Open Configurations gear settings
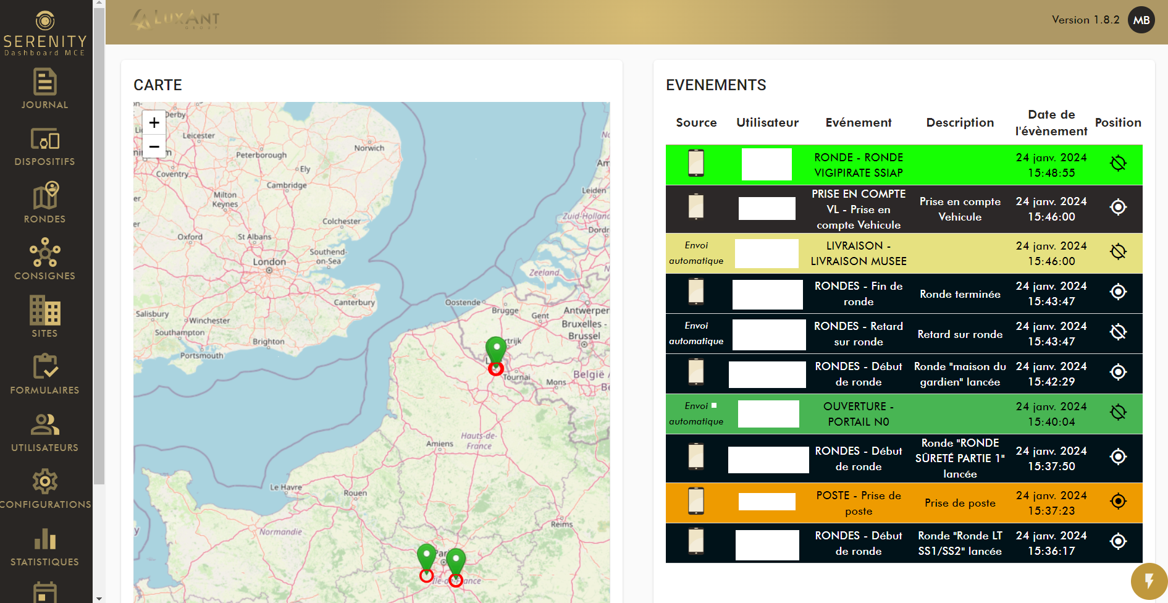The width and height of the screenshot is (1168, 603). coord(44,489)
